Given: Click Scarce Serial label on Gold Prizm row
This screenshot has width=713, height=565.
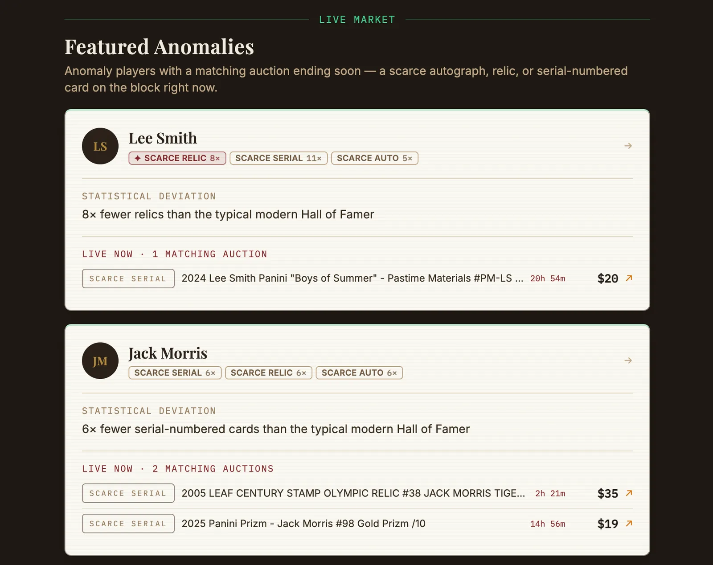Looking at the screenshot, I should pyautogui.click(x=128, y=524).
